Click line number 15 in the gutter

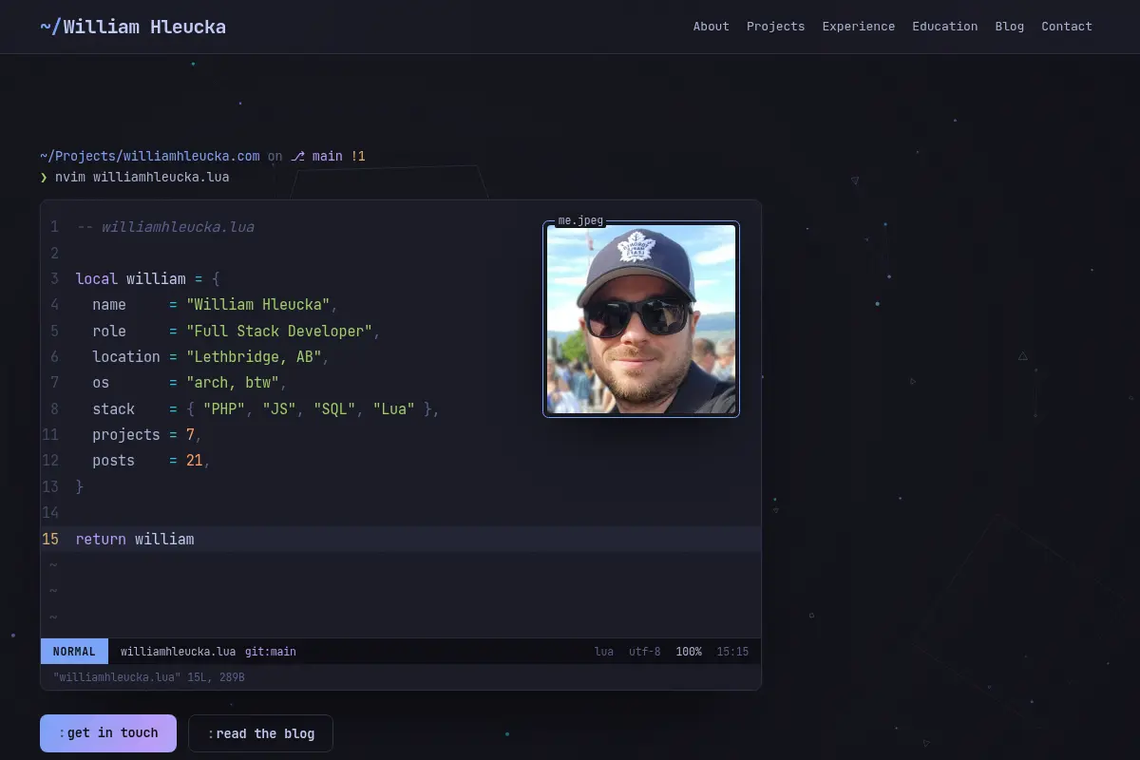(50, 539)
